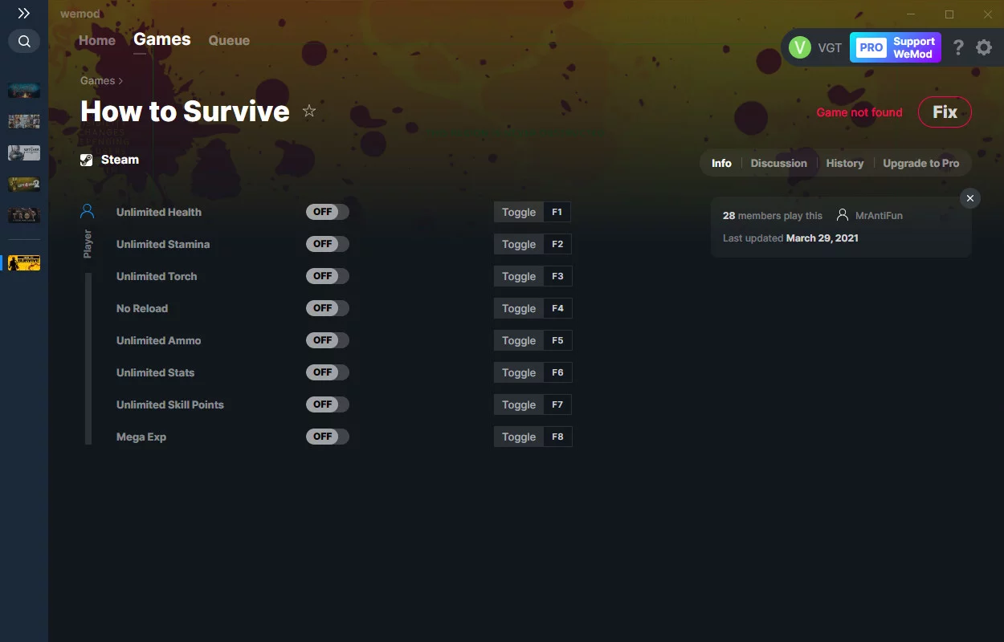Open the help question mark icon

[x=958, y=47]
